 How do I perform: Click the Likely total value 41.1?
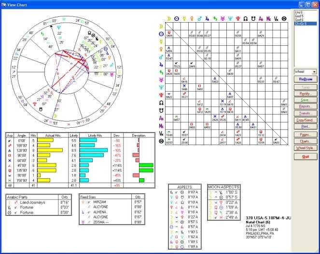(74, 185)
